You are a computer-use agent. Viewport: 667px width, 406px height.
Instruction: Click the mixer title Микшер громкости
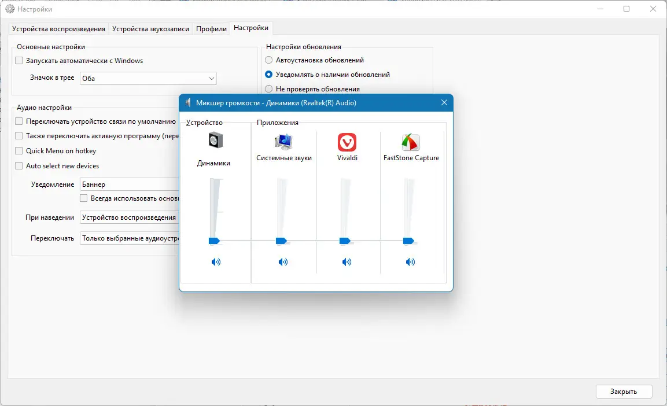276,103
